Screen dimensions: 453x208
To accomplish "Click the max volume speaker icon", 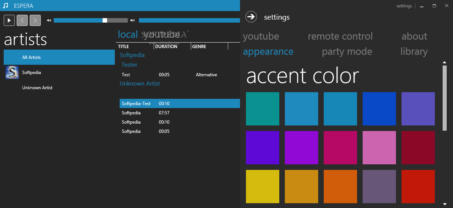I will tap(133, 20).
